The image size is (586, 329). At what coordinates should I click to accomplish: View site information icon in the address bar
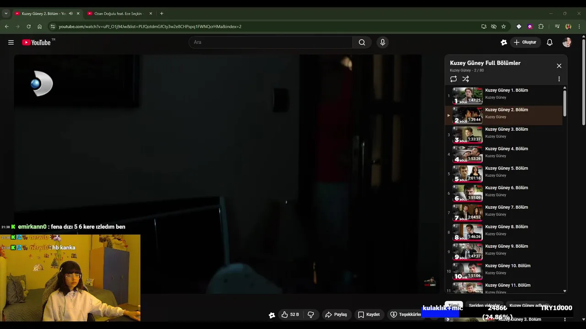pos(53,27)
